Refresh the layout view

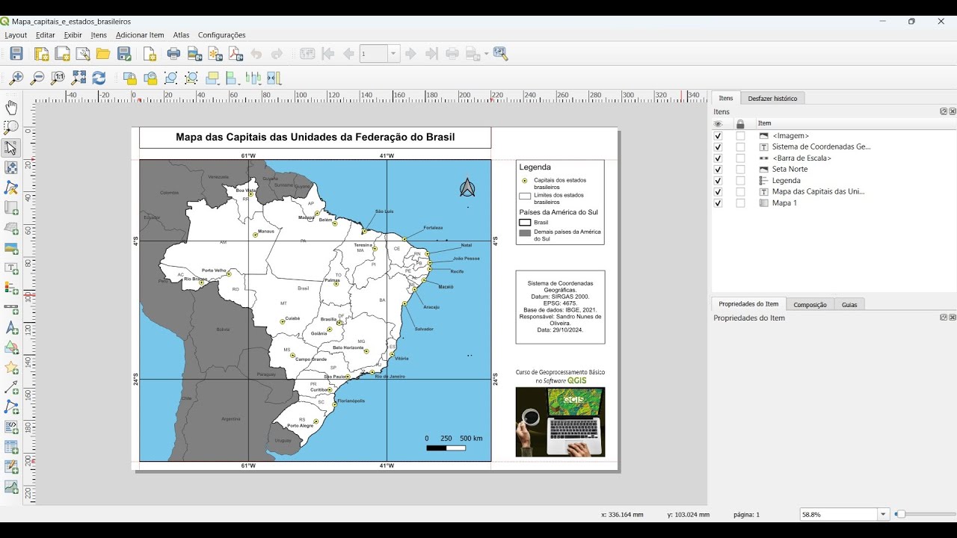pyautogui.click(x=99, y=78)
